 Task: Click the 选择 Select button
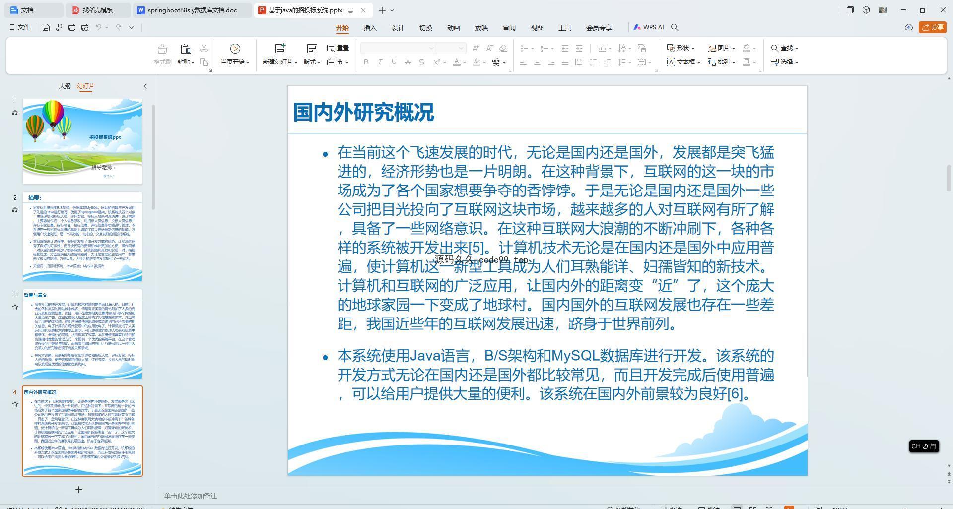click(x=784, y=62)
